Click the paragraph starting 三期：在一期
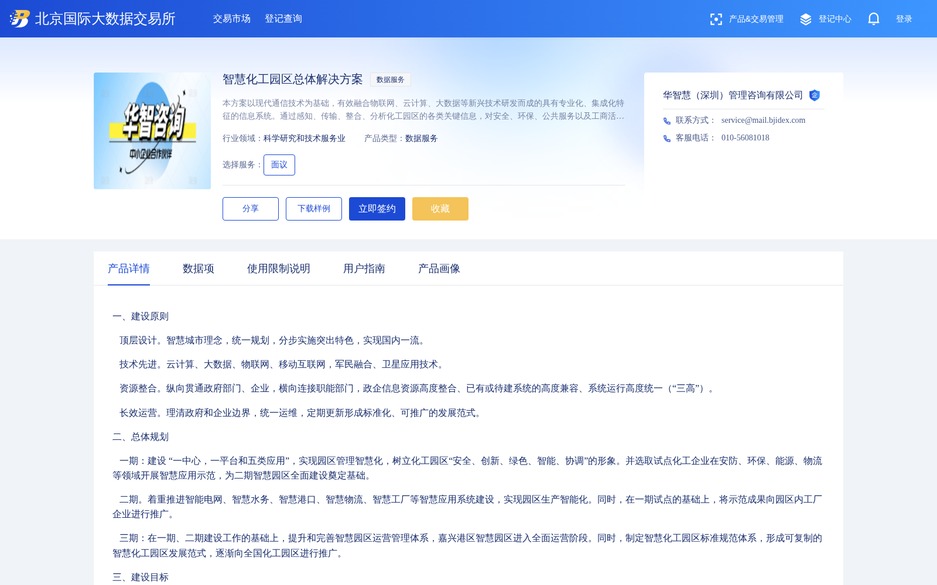 coord(467,546)
